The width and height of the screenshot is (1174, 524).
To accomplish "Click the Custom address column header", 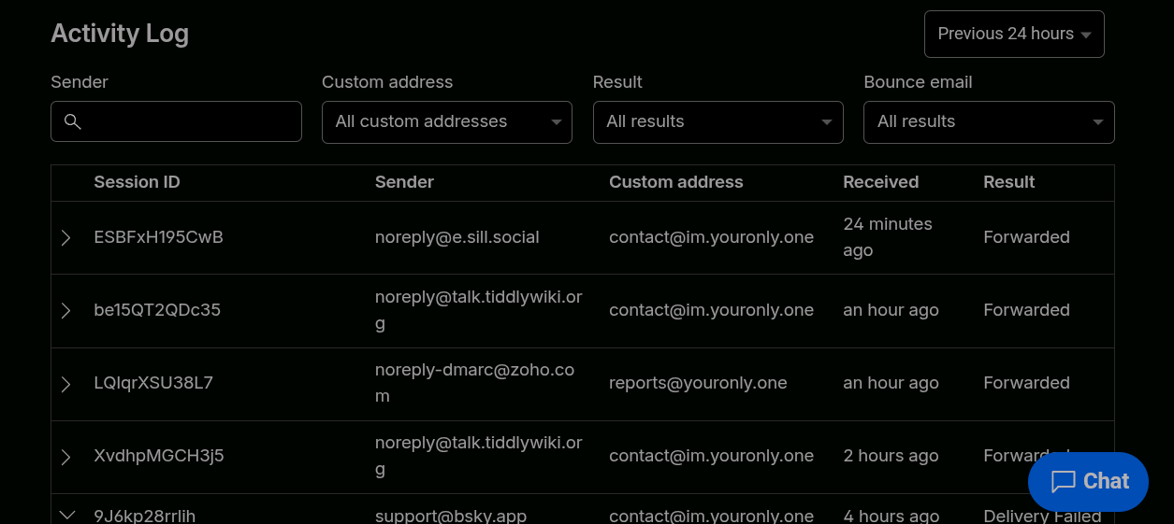I will coord(675,182).
